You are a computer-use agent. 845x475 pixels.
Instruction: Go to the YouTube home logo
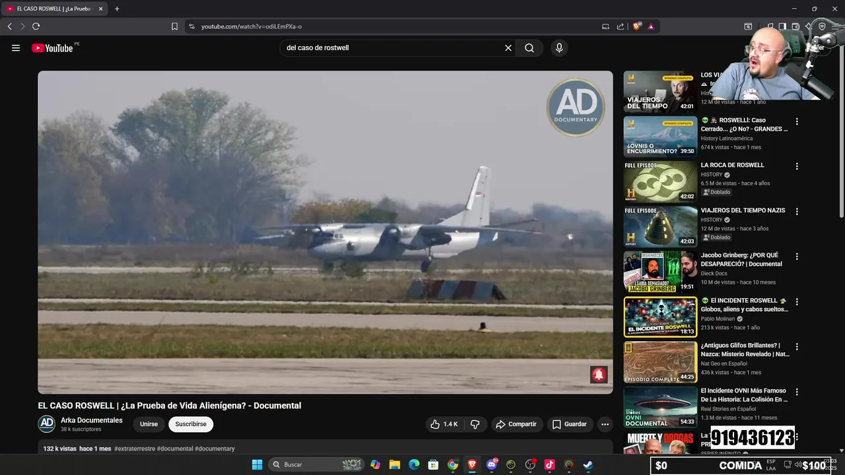click(x=52, y=47)
